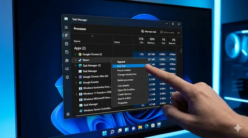The image size is (248, 138).
Task: Sort by the 59% Memory column header
Action: click(x=151, y=41)
